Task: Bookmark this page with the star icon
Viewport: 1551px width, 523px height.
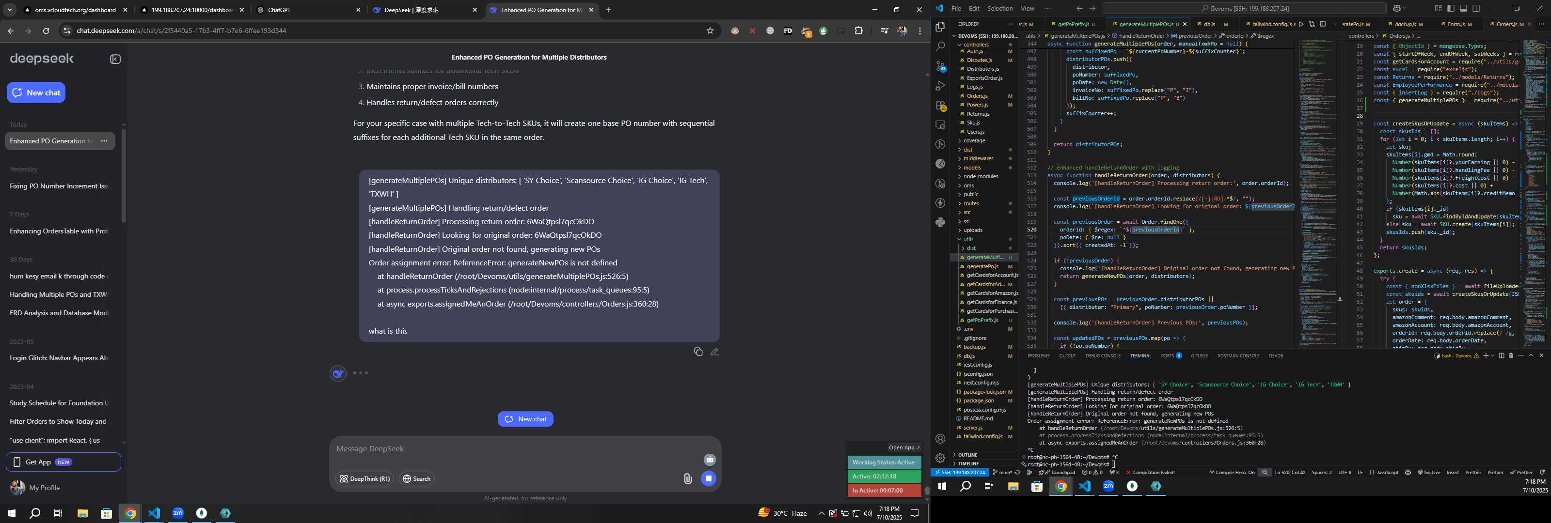Action: pyautogui.click(x=710, y=31)
